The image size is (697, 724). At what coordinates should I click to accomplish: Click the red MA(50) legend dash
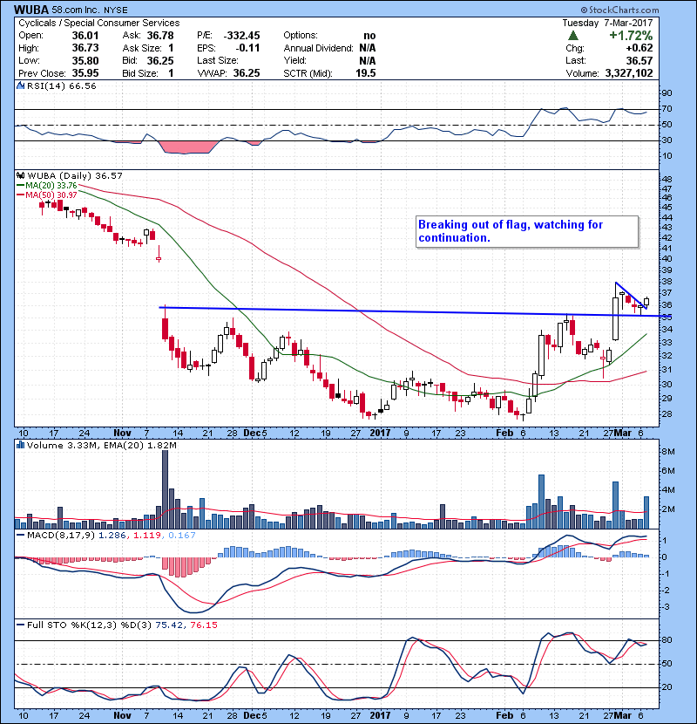pyautogui.click(x=21, y=195)
